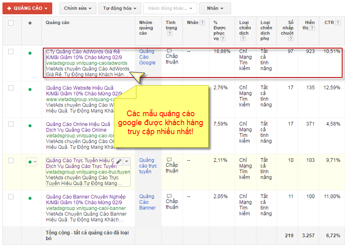Open help for the % Được phục vụ column
The width and height of the screenshot is (345, 245).
coord(223,38)
